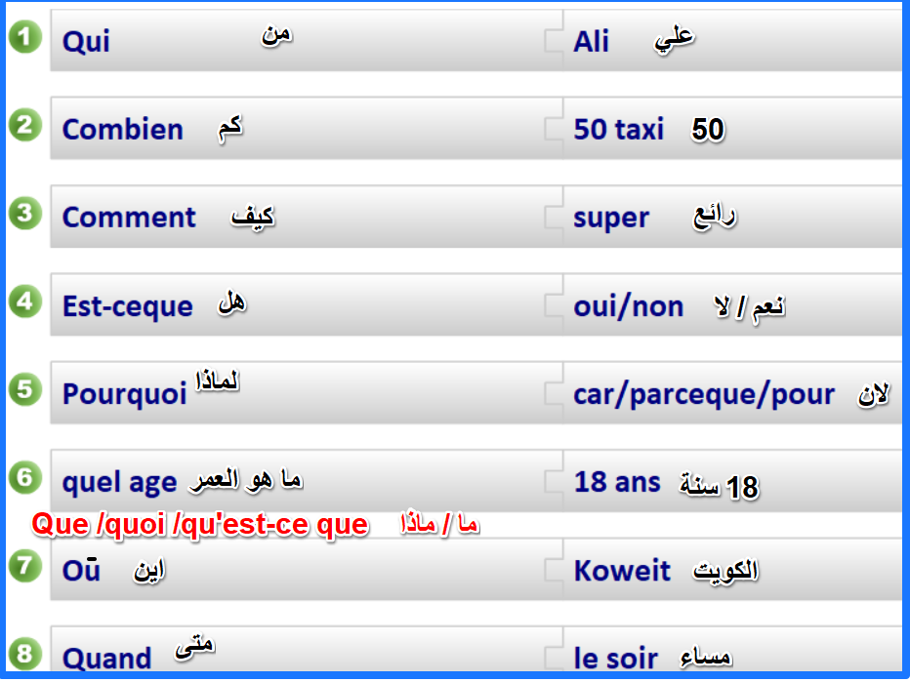Click the 'Est-ceque' question box
This screenshot has height=682, width=910.
[303, 304]
